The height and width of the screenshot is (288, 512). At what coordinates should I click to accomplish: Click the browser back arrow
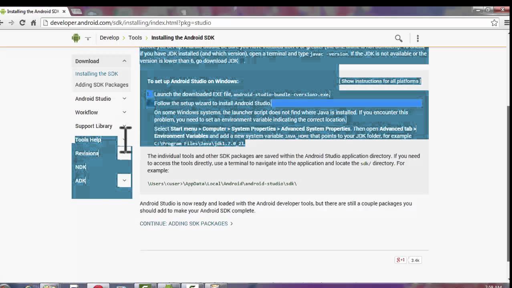point(2,23)
